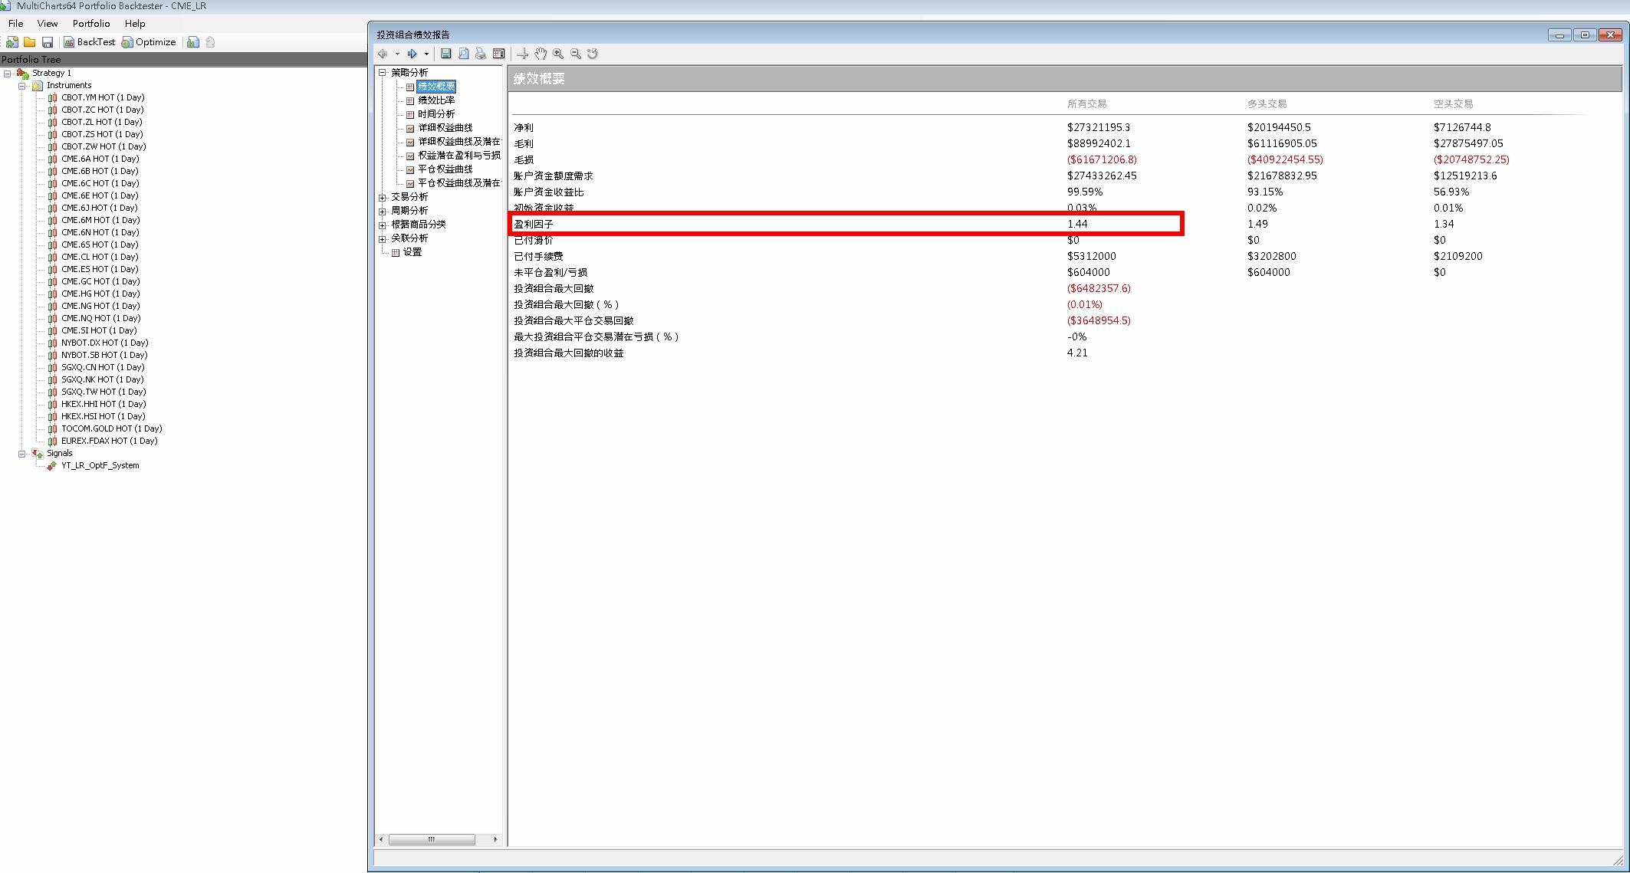Select 时间分析 report item

point(435,114)
